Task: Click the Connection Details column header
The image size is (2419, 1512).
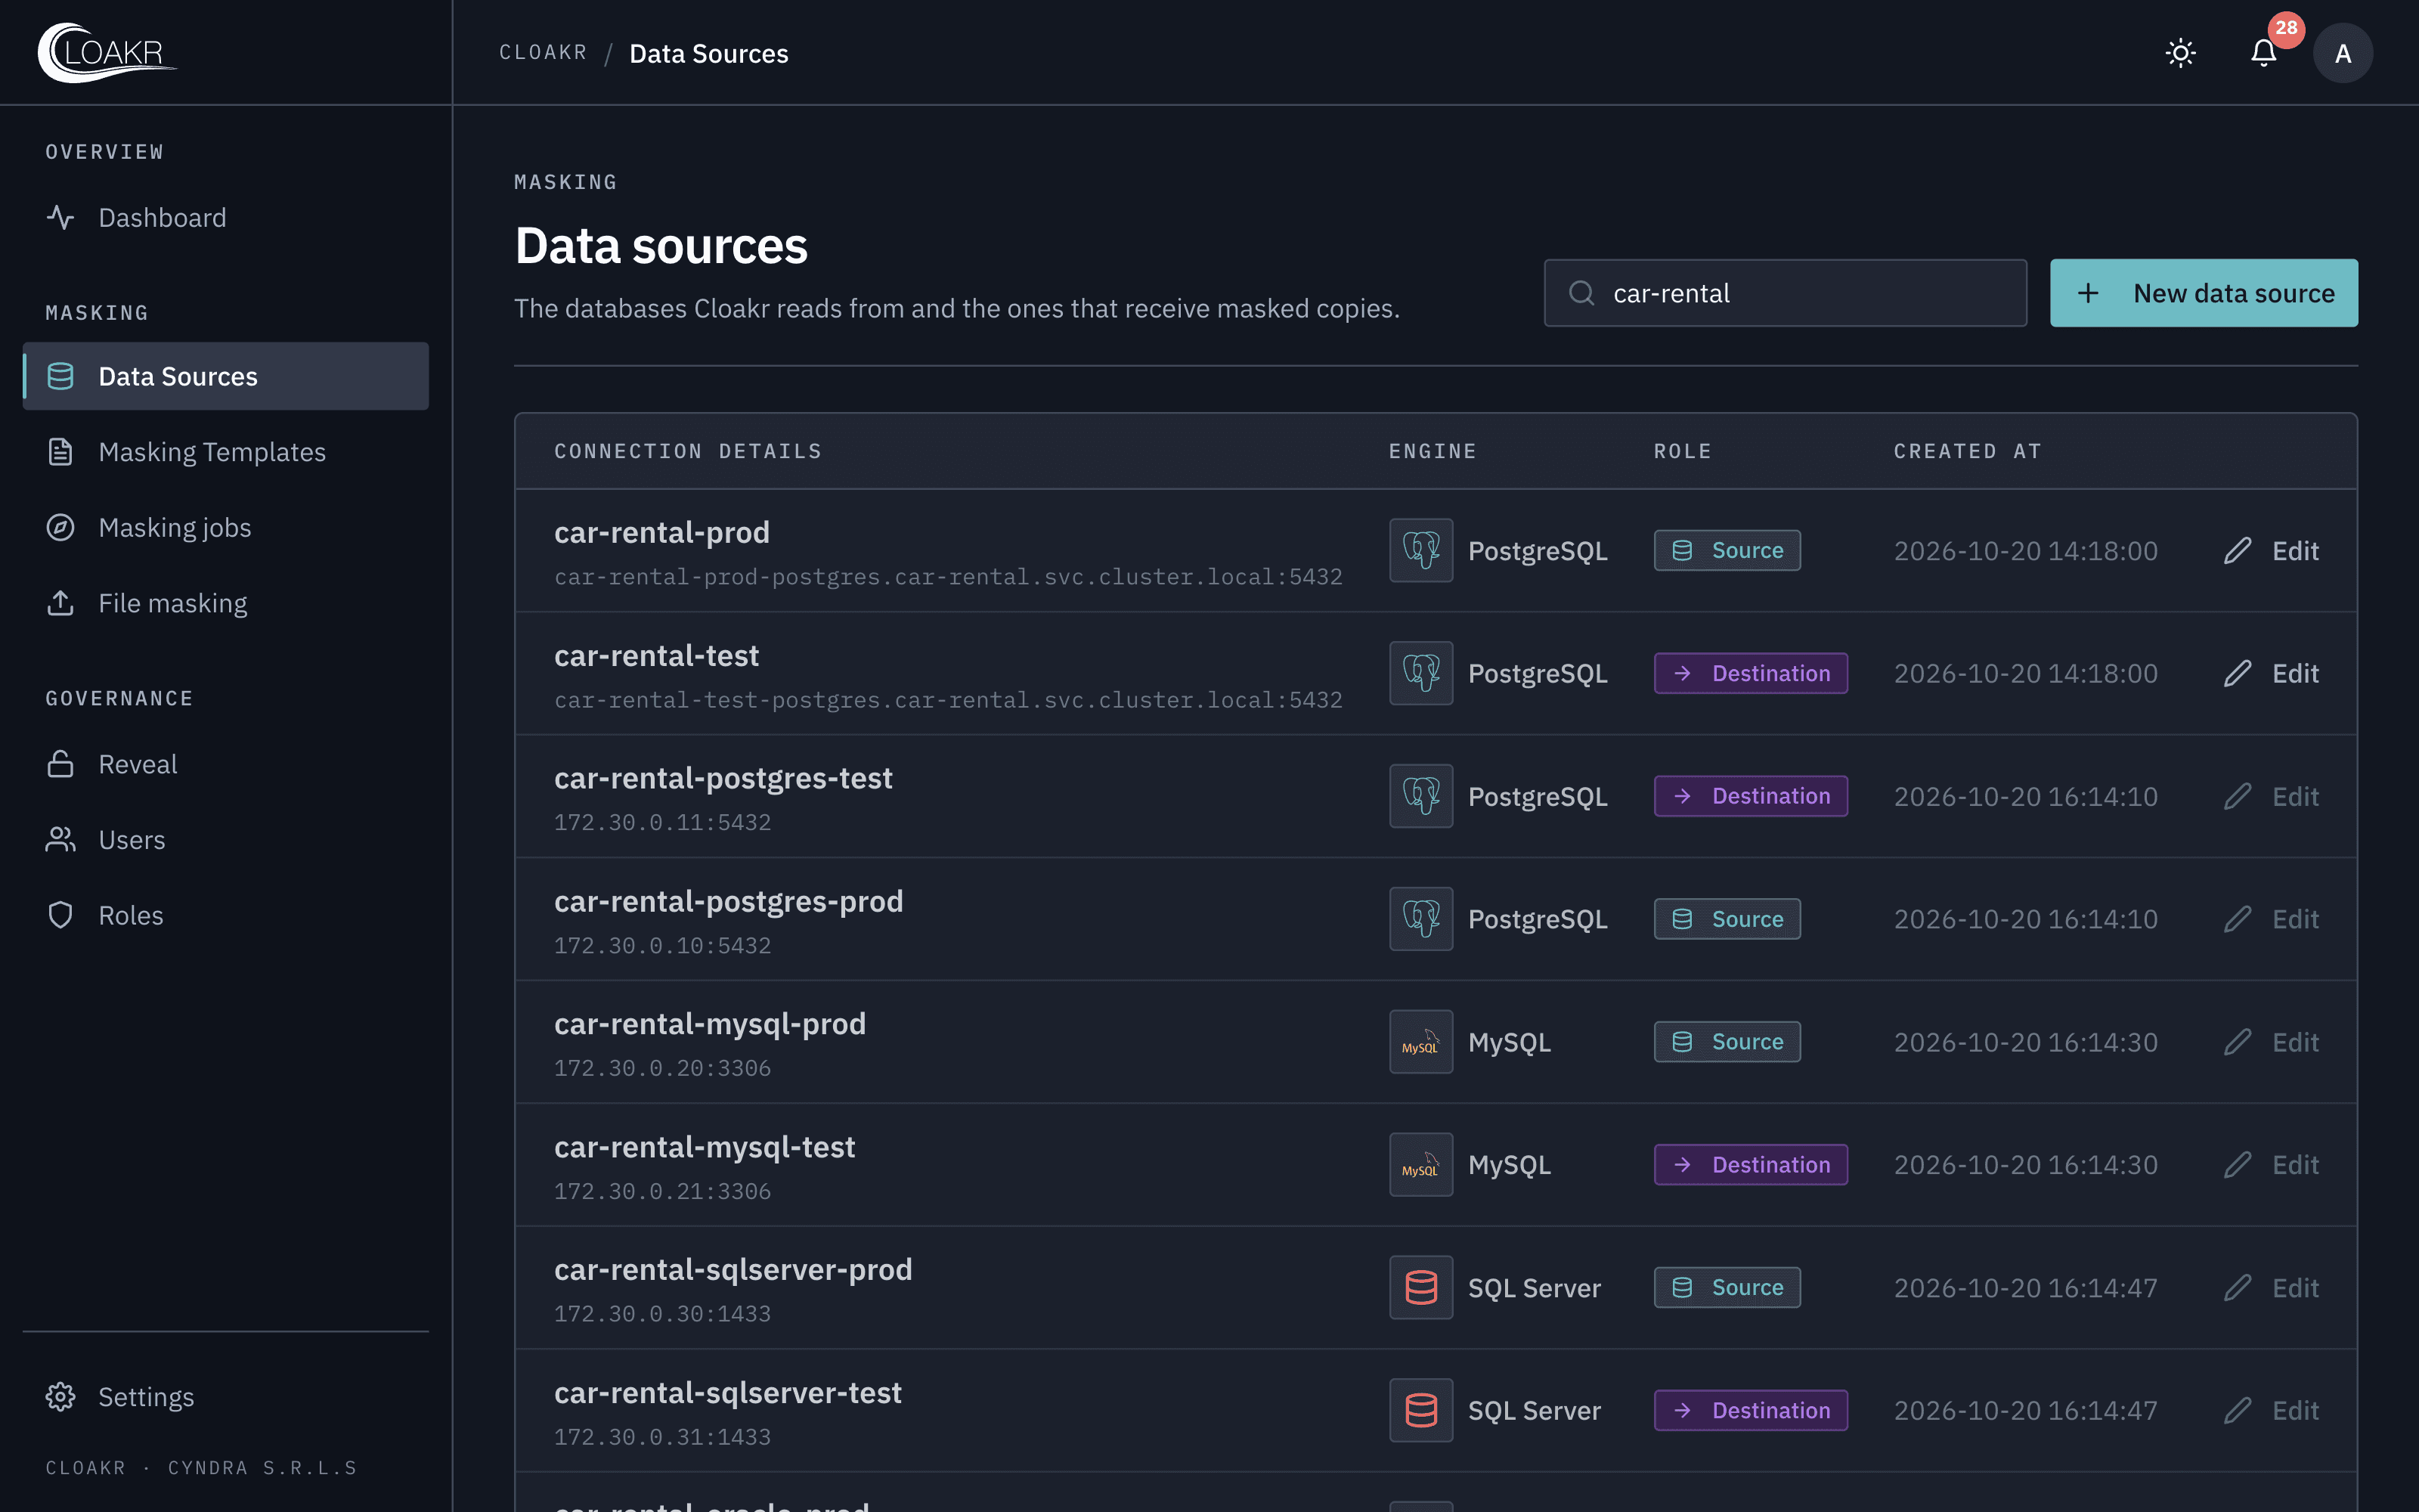Action: pos(688,451)
